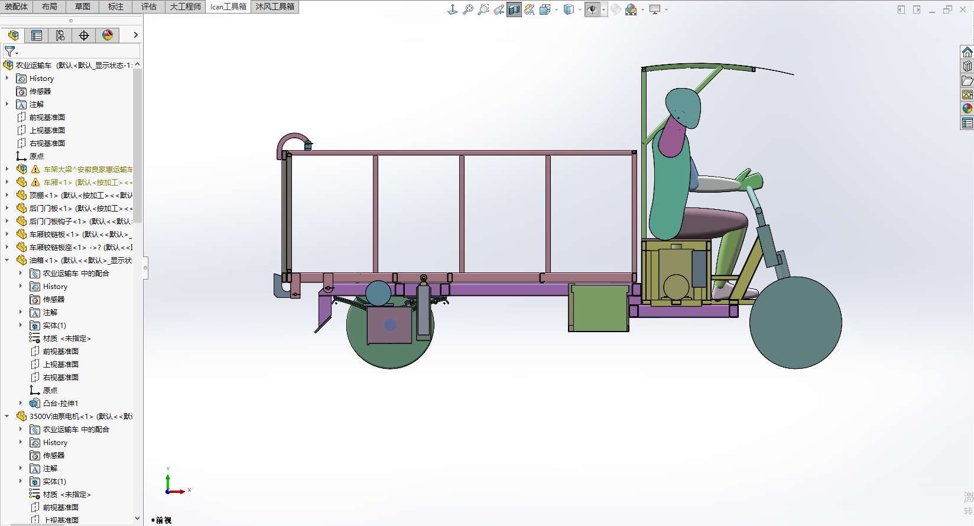This screenshot has height=526, width=974.
Task: Toggle the Hide/Show Items eye button
Action: point(592,9)
